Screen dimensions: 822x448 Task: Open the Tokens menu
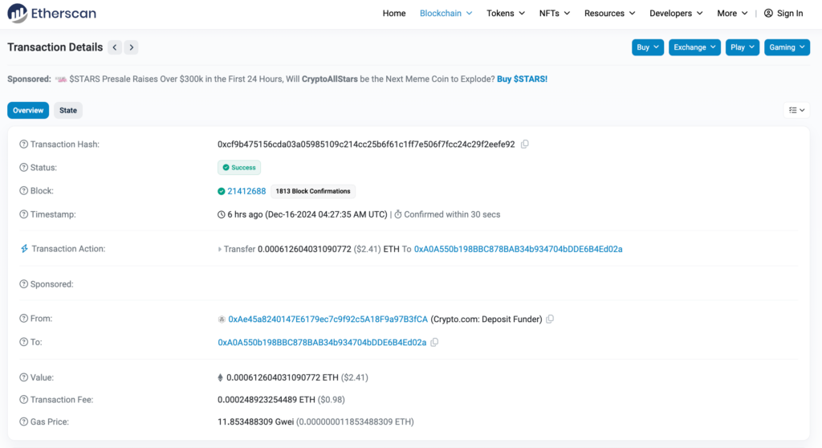coord(506,14)
